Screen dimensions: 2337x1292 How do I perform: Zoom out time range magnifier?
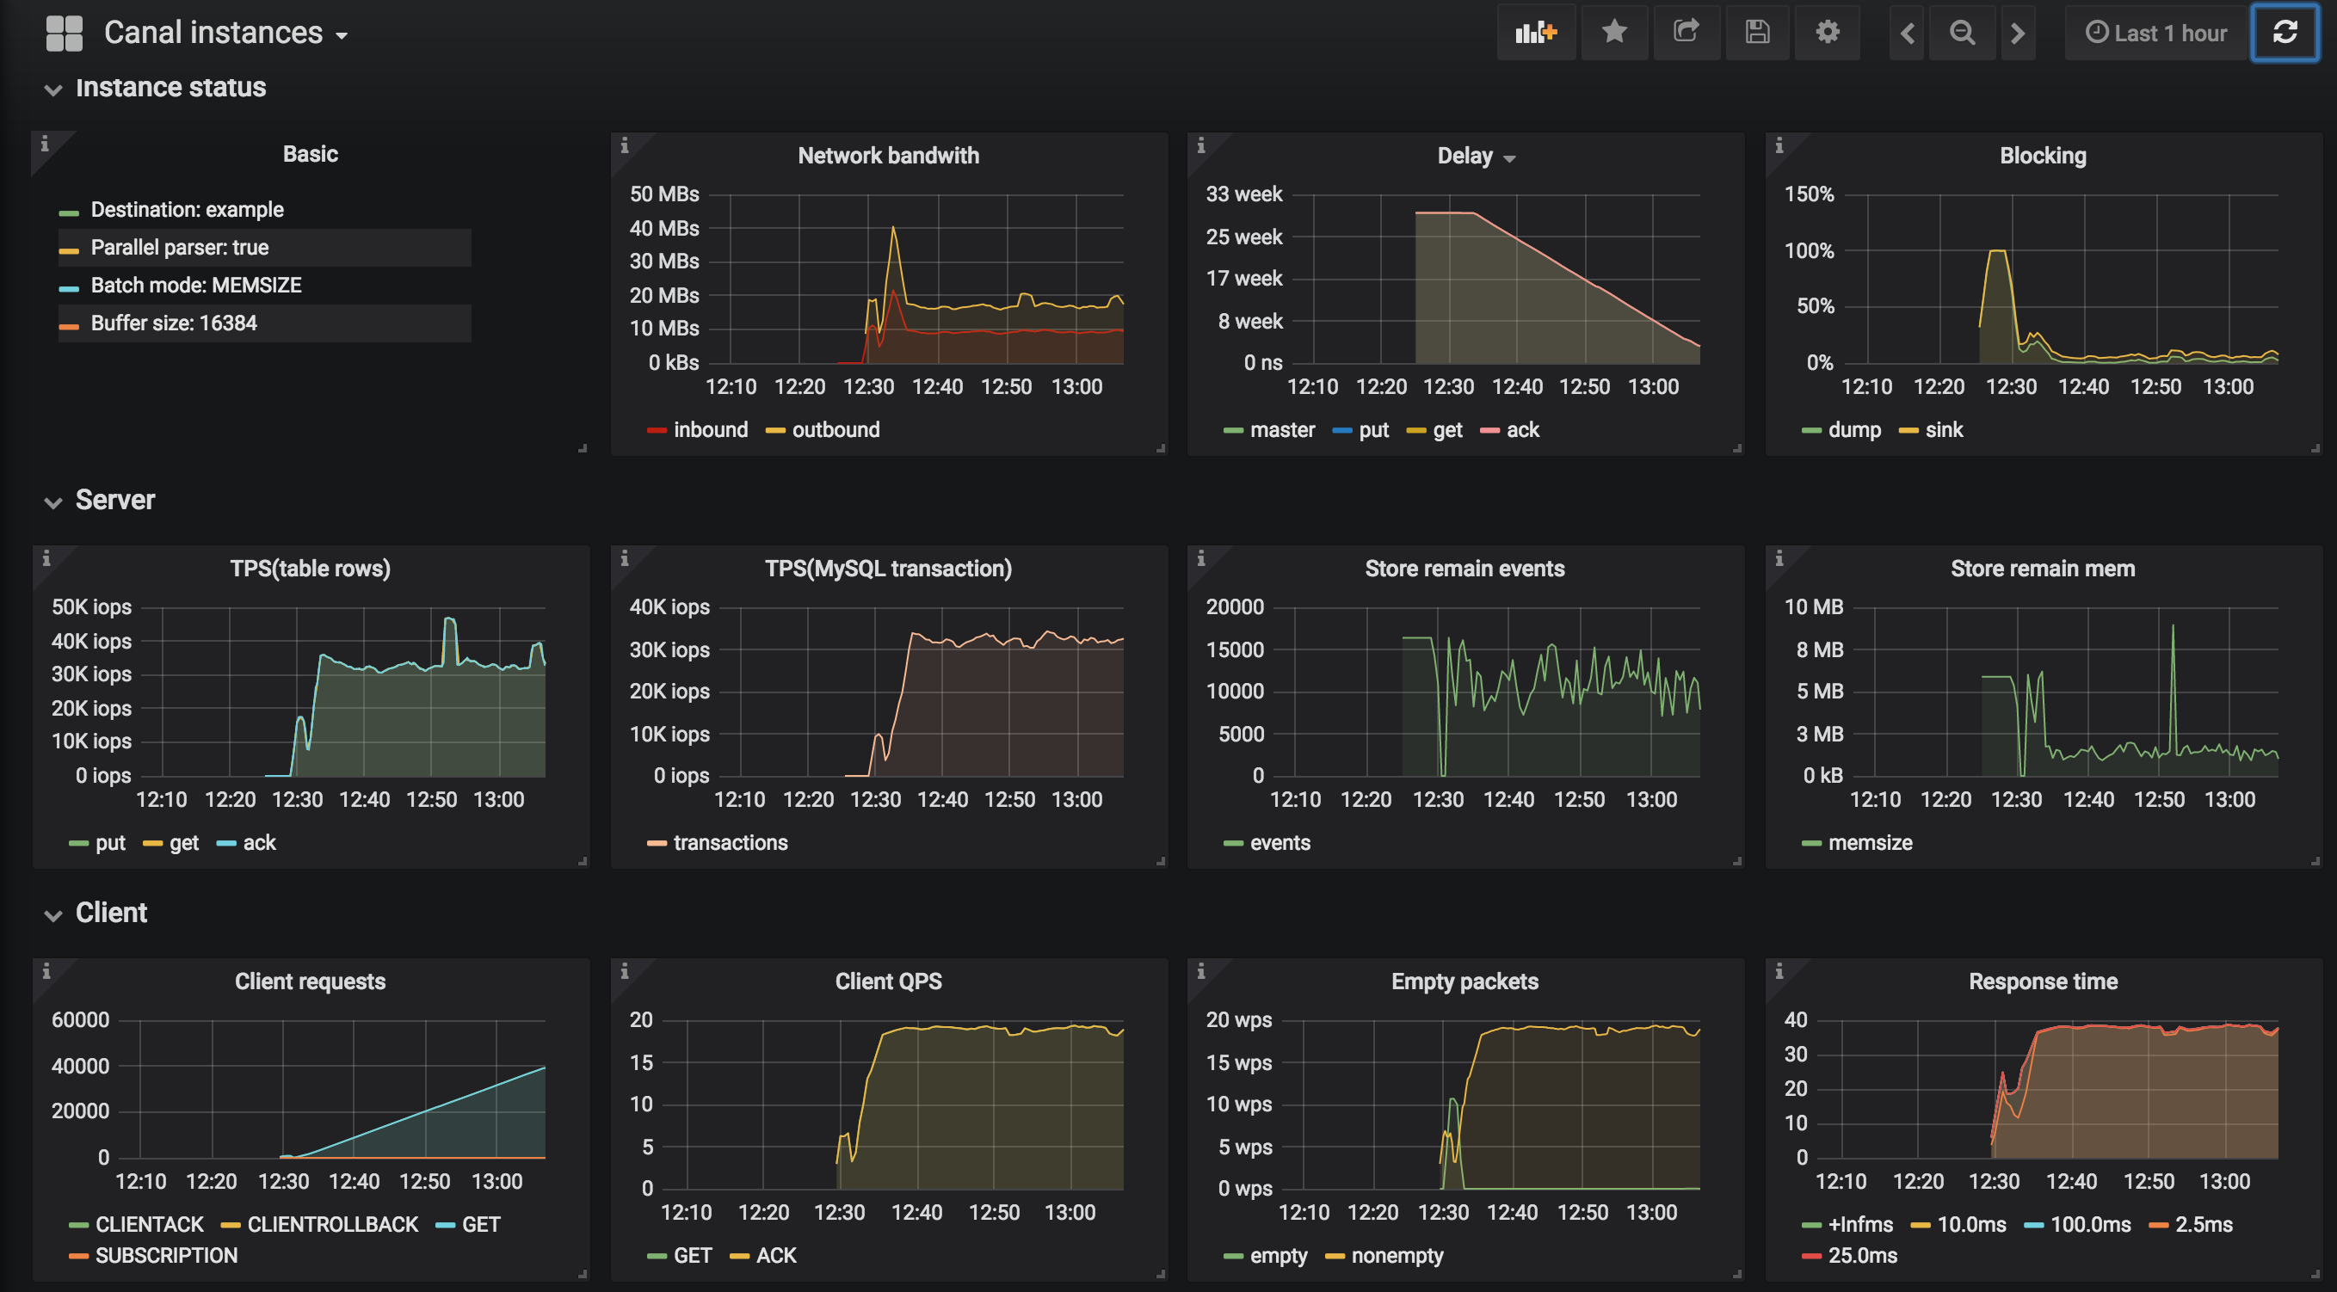point(1963,33)
